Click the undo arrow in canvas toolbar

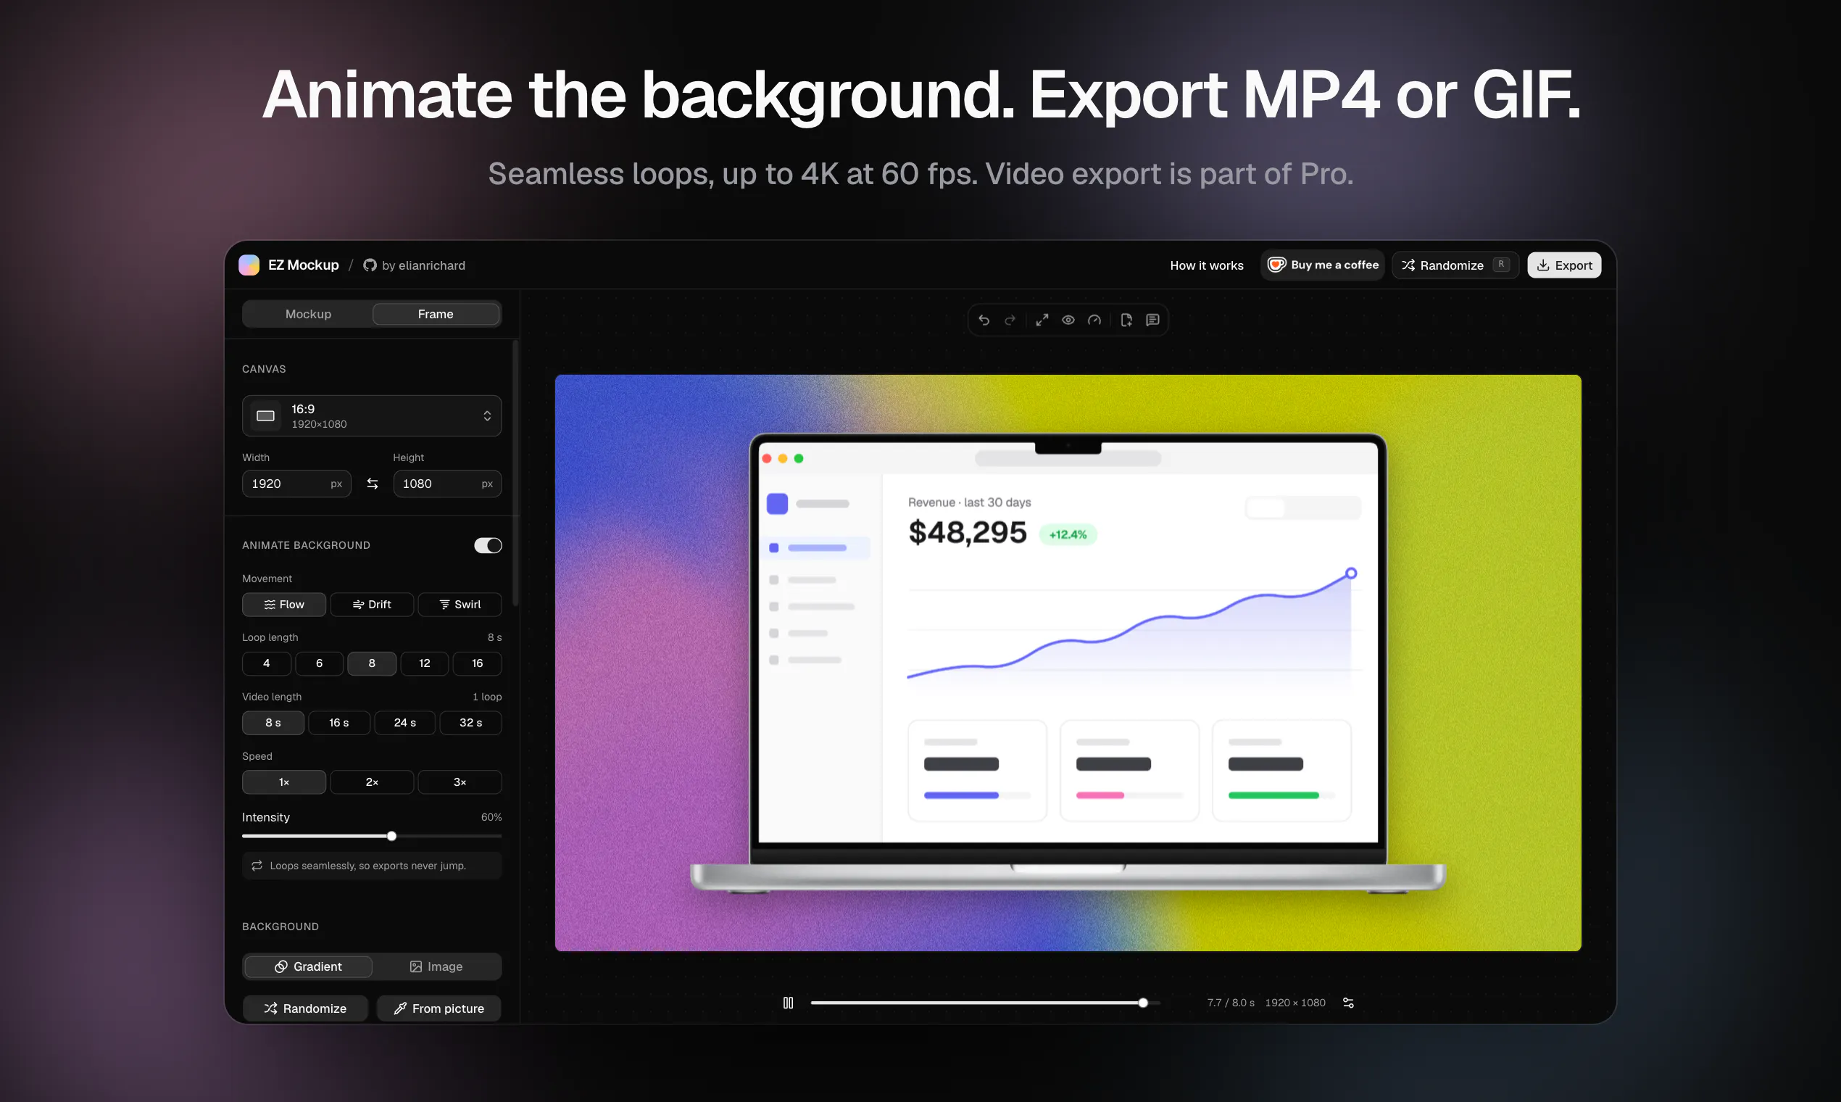click(984, 320)
